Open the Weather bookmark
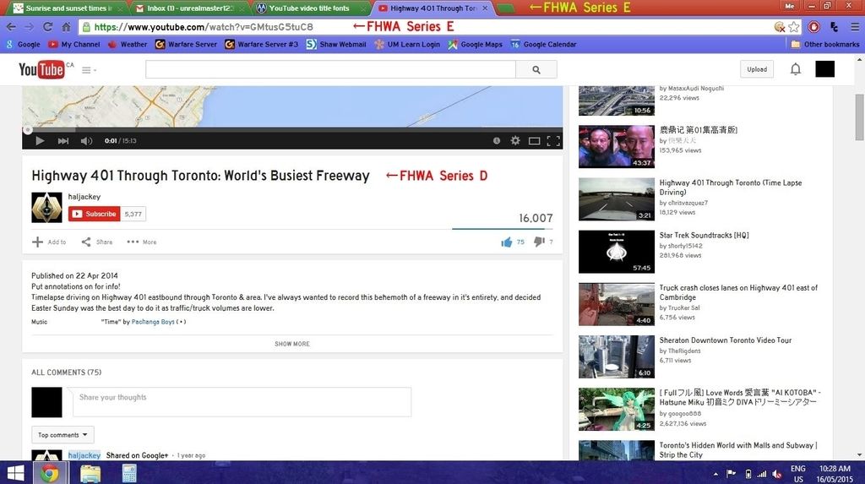The image size is (865, 484). click(128, 44)
